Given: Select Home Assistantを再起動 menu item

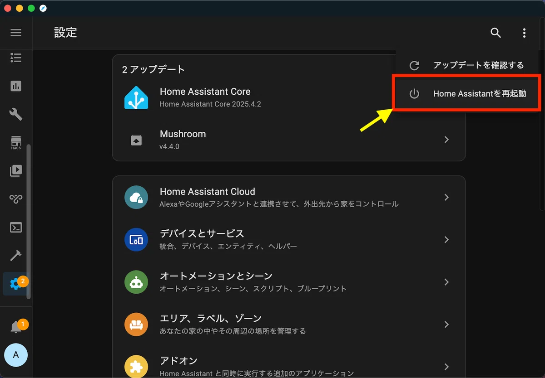Looking at the screenshot, I should 468,94.
